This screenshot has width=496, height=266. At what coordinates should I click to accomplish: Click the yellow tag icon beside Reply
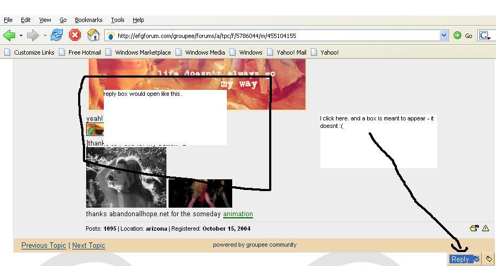pos(489,259)
